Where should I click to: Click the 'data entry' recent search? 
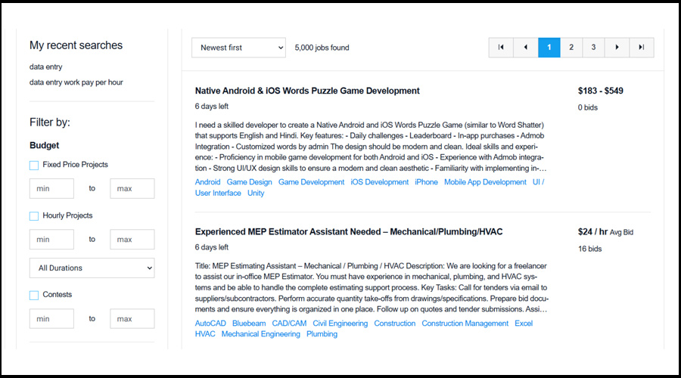coord(46,67)
